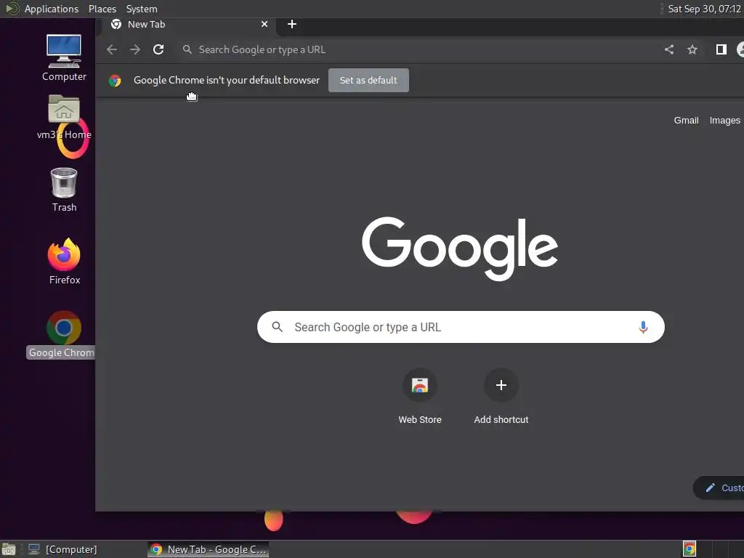Customize Chrome with the pencil button
744x558 pixels.
[719, 488]
